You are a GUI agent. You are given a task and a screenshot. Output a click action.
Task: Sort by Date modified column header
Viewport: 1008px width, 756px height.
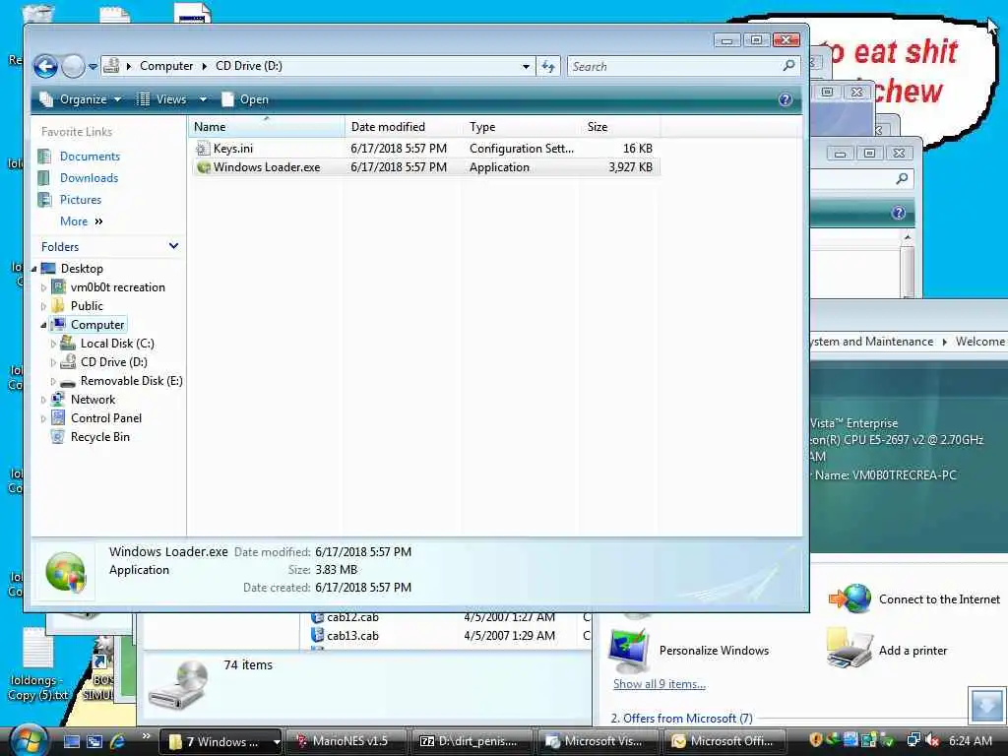(404, 127)
